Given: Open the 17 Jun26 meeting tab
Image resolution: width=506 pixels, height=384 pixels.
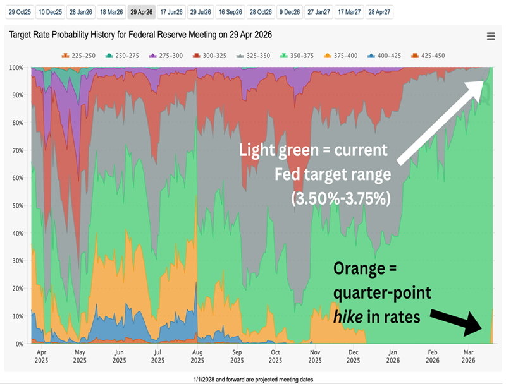Looking at the screenshot, I should point(170,12).
